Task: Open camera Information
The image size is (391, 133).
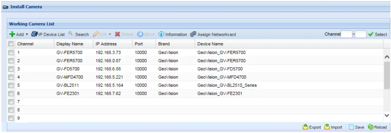Action: [172, 34]
